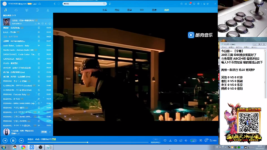
Task: Open the cloud music tab icon
Action: [16, 10]
